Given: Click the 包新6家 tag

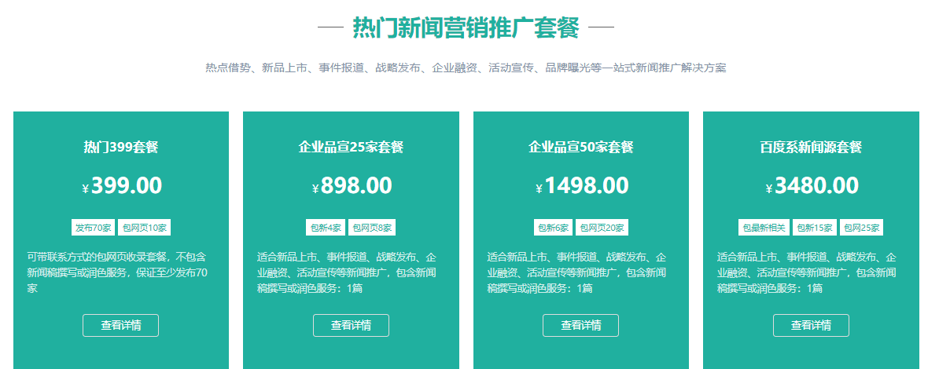Looking at the screenshot, I should [553, 228].
